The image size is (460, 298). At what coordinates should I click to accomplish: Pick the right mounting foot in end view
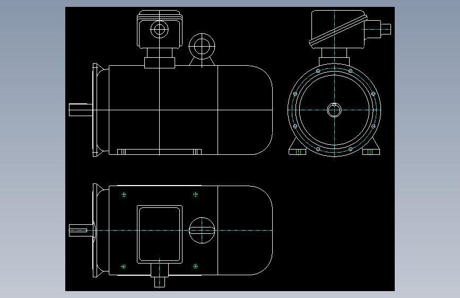(371, 152)
